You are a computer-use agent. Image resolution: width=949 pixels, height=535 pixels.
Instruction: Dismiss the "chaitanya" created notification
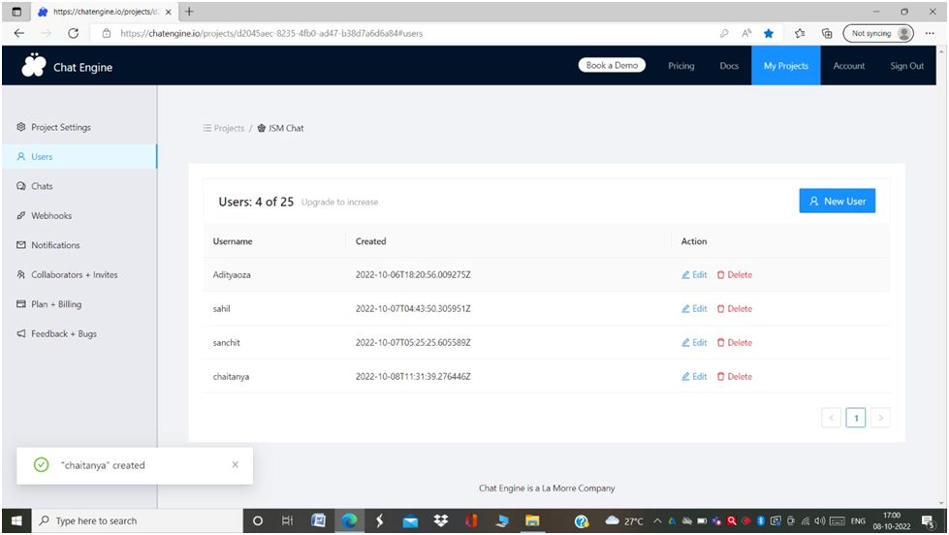click(236, 465)
